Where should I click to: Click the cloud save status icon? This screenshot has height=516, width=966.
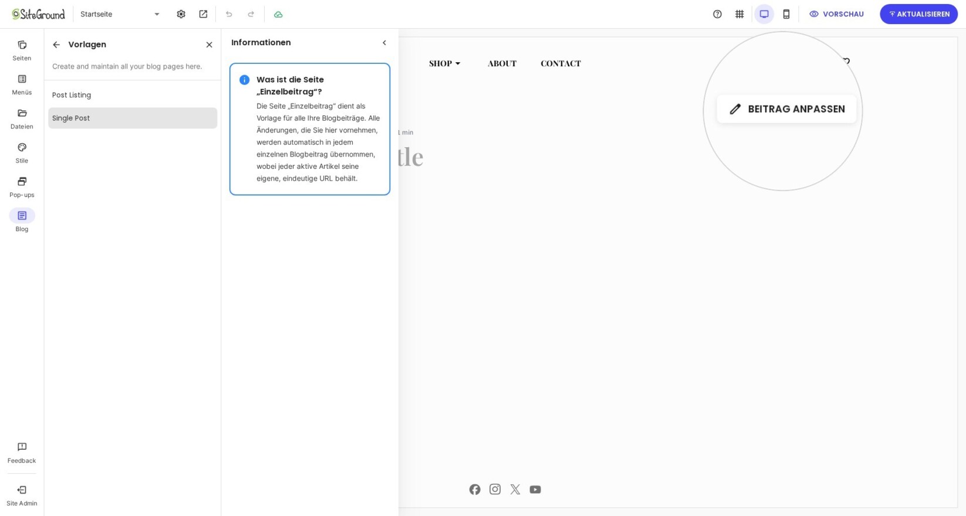click(278, 14)
